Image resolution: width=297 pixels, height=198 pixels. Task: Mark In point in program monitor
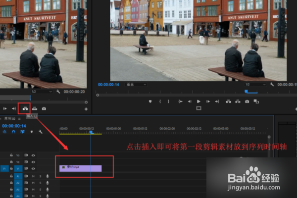click(x=160, y=101)
